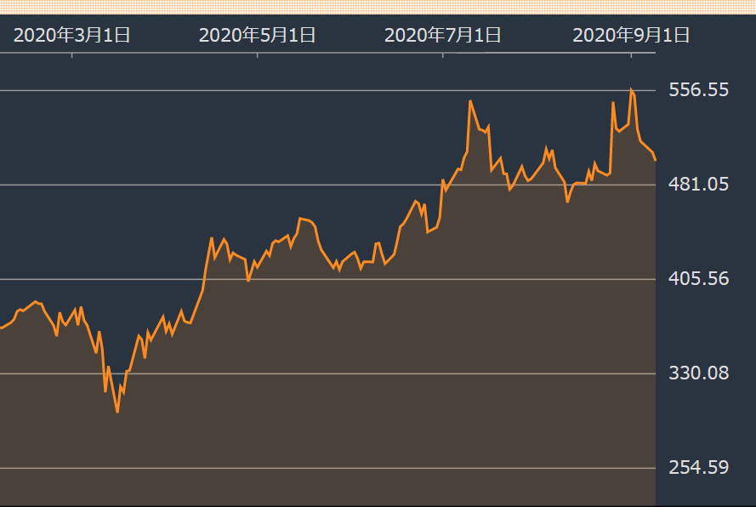756x507 pixels.
Task: Click the 2020年7月1日 date label
Action: tap(443, 35)
